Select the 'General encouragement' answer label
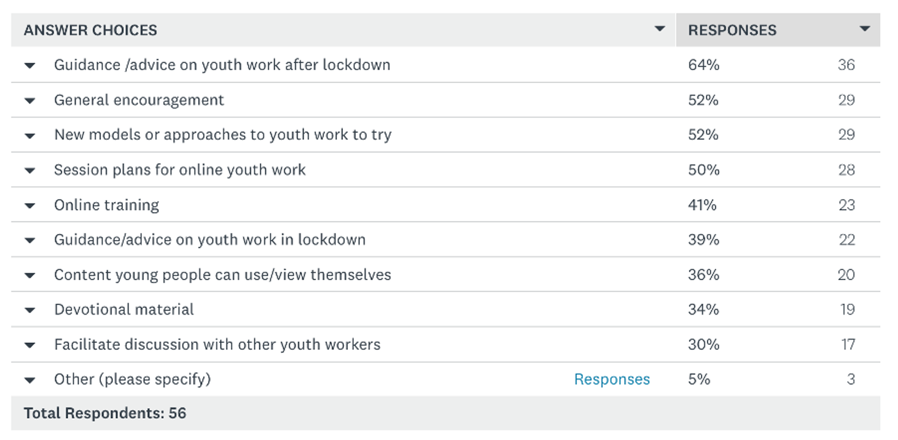Image resolution: width=898 pixels, height=440 pixels. 139,100
